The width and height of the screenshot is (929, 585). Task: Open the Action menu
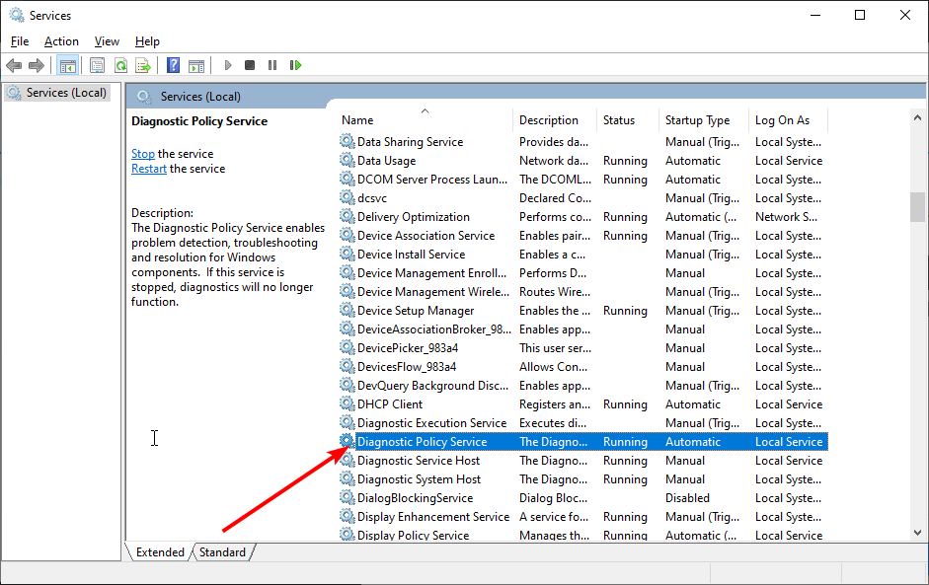click(61, 41)
